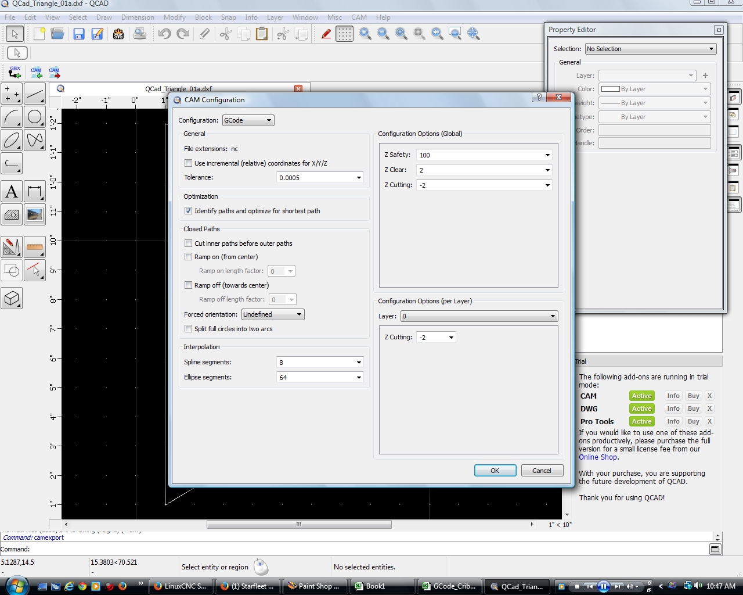Open Color By Layer swatch in Property Editor
The height and width of the screenshot is (595, 743).
click(655, 89)
